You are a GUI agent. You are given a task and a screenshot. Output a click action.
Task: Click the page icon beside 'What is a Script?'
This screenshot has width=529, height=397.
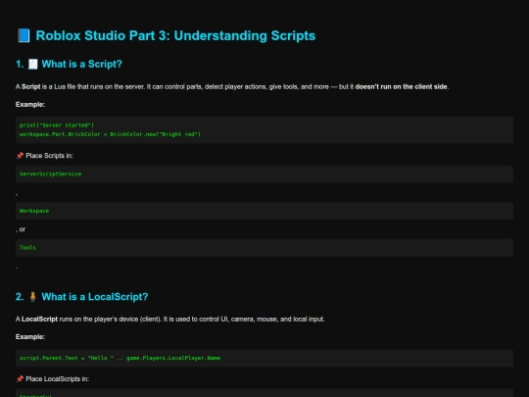[32, 64]
